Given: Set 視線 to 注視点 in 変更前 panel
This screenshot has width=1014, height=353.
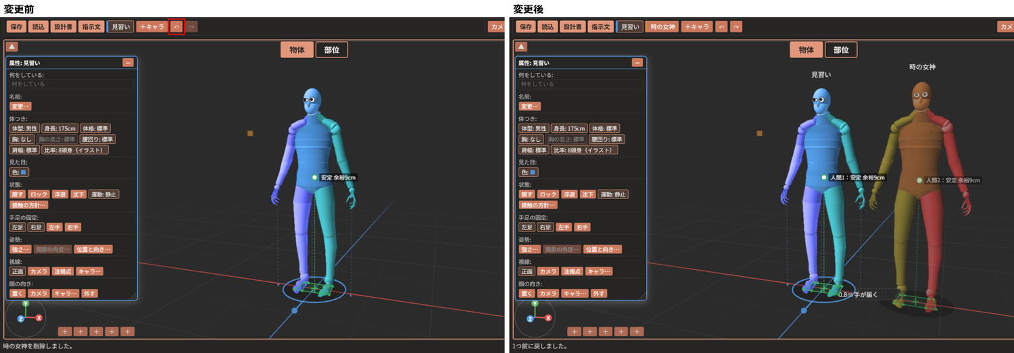Looking at the screenshot, I should 63,271.
